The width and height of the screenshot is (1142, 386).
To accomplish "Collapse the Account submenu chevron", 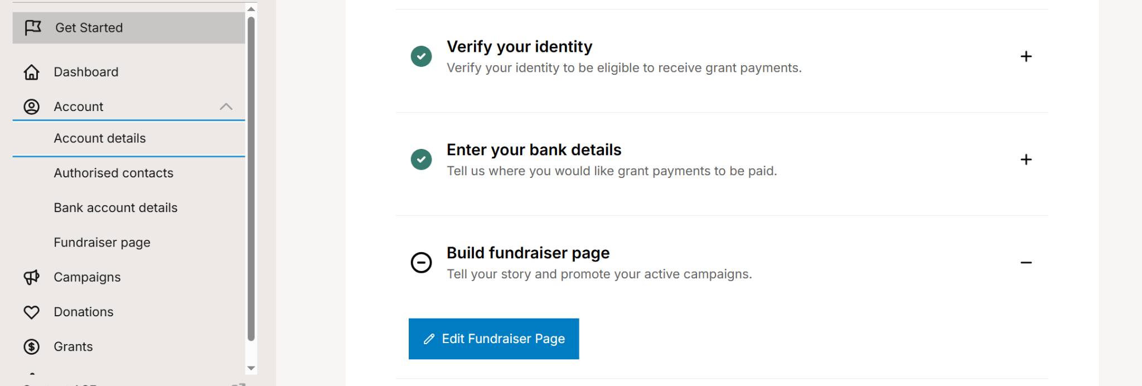I will (226, 107).
